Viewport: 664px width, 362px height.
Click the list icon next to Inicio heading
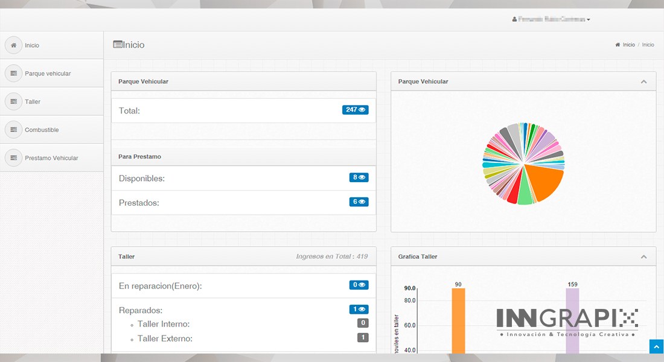118,45
